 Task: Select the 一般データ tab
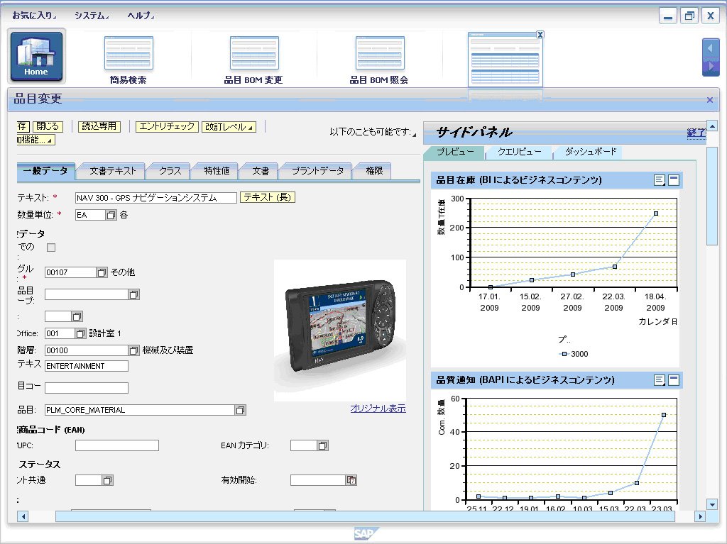45,170
